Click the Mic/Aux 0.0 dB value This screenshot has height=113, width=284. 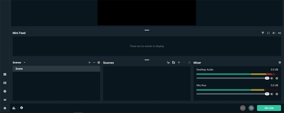[x=274, y=85]
